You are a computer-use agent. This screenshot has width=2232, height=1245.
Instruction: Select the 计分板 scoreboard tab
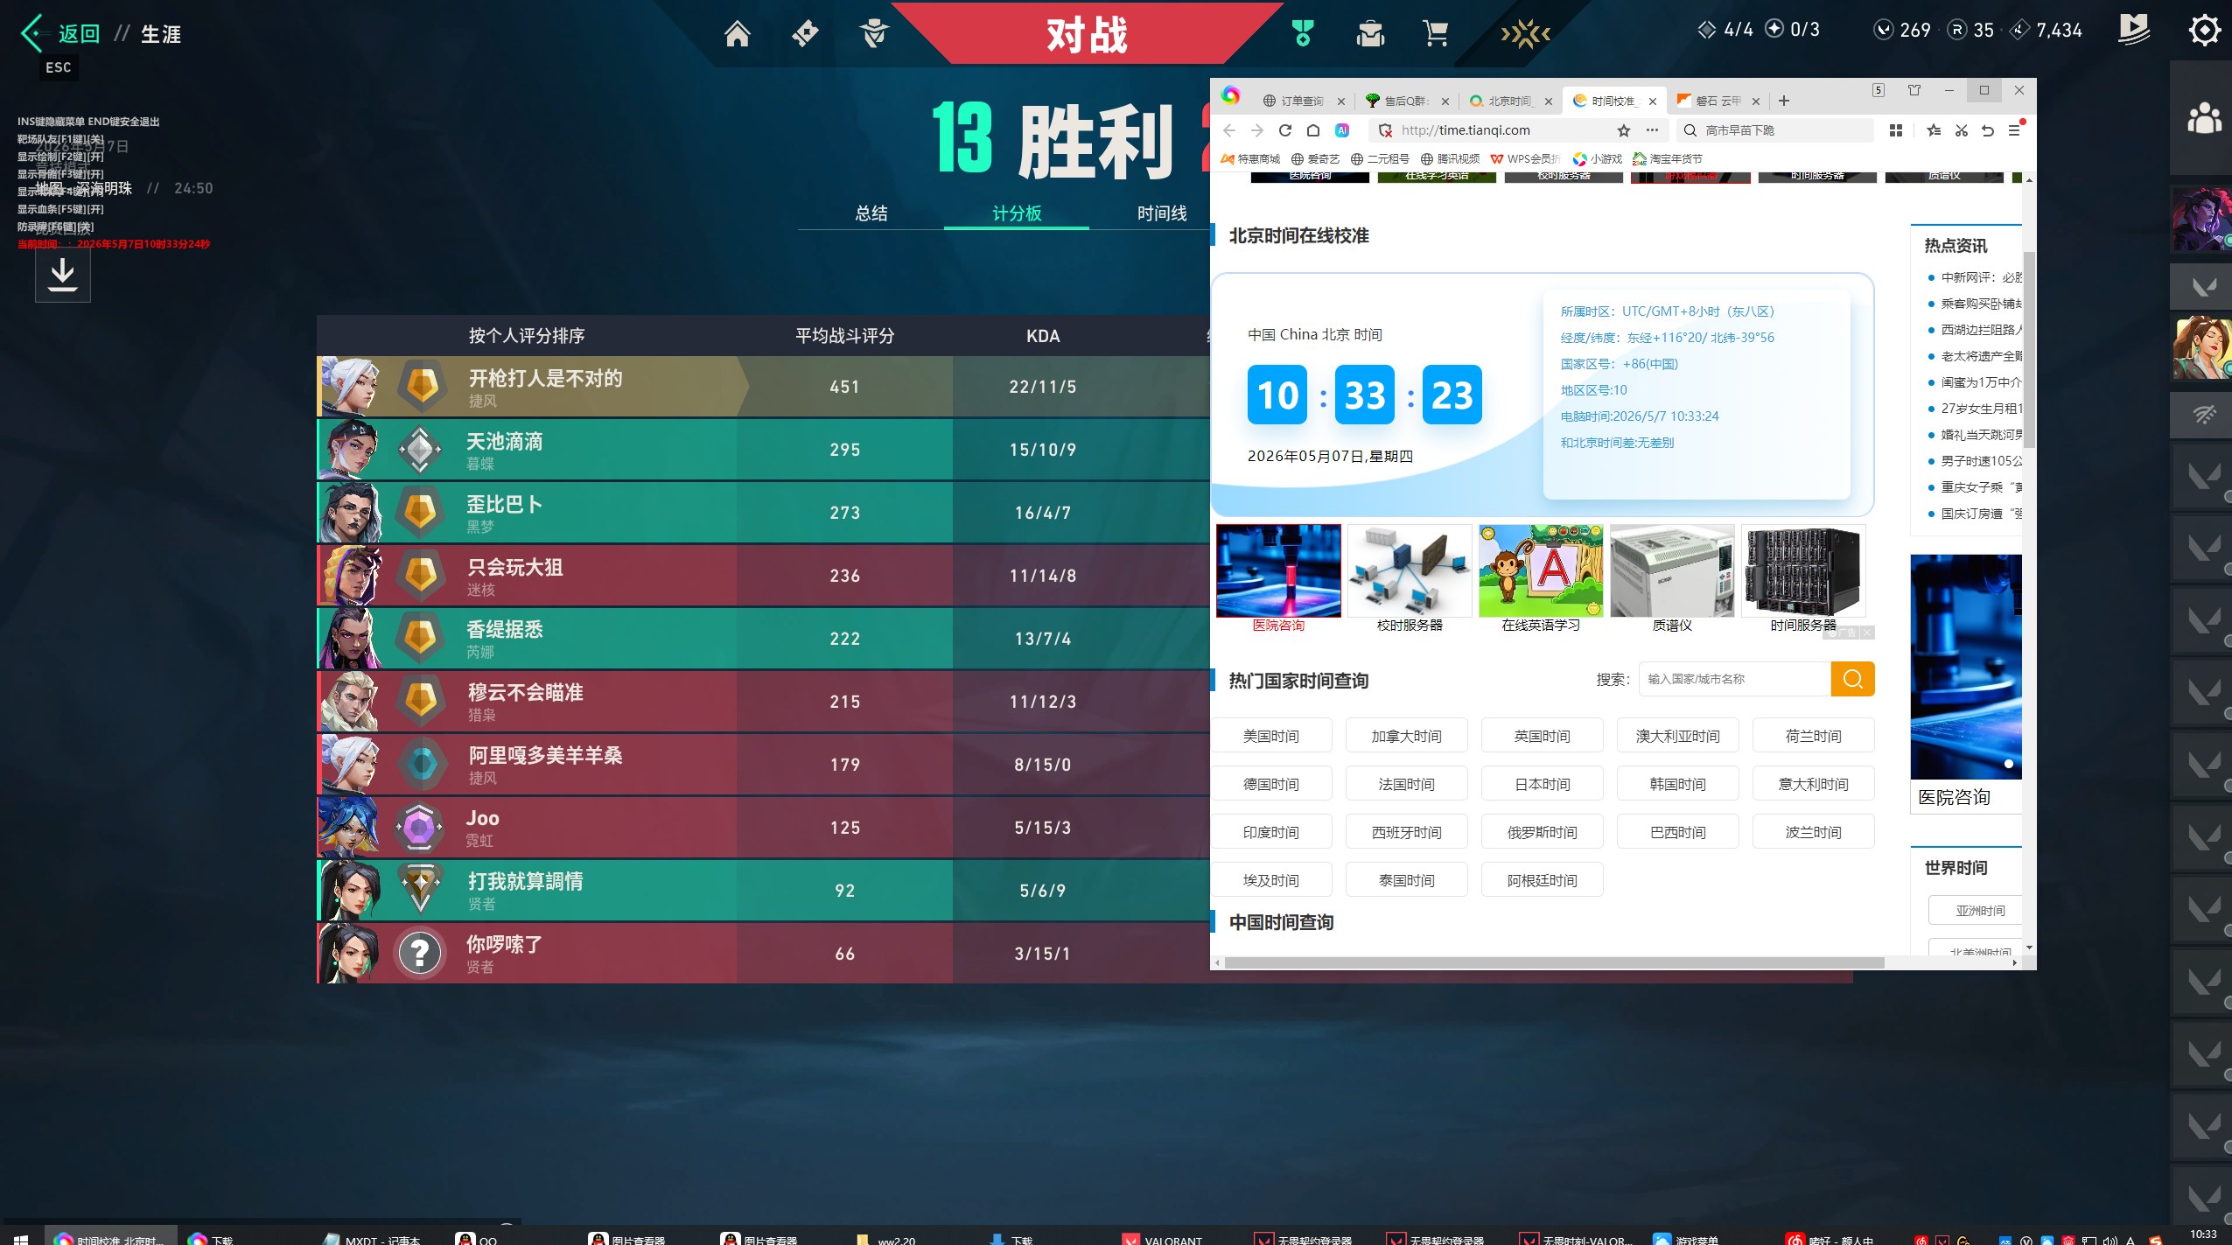coord(1017,213)
